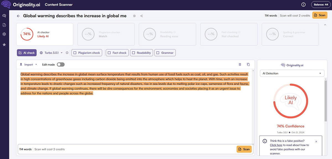
Task: Click the back arrow beside the scan title
Action: [x=18, y=16]
